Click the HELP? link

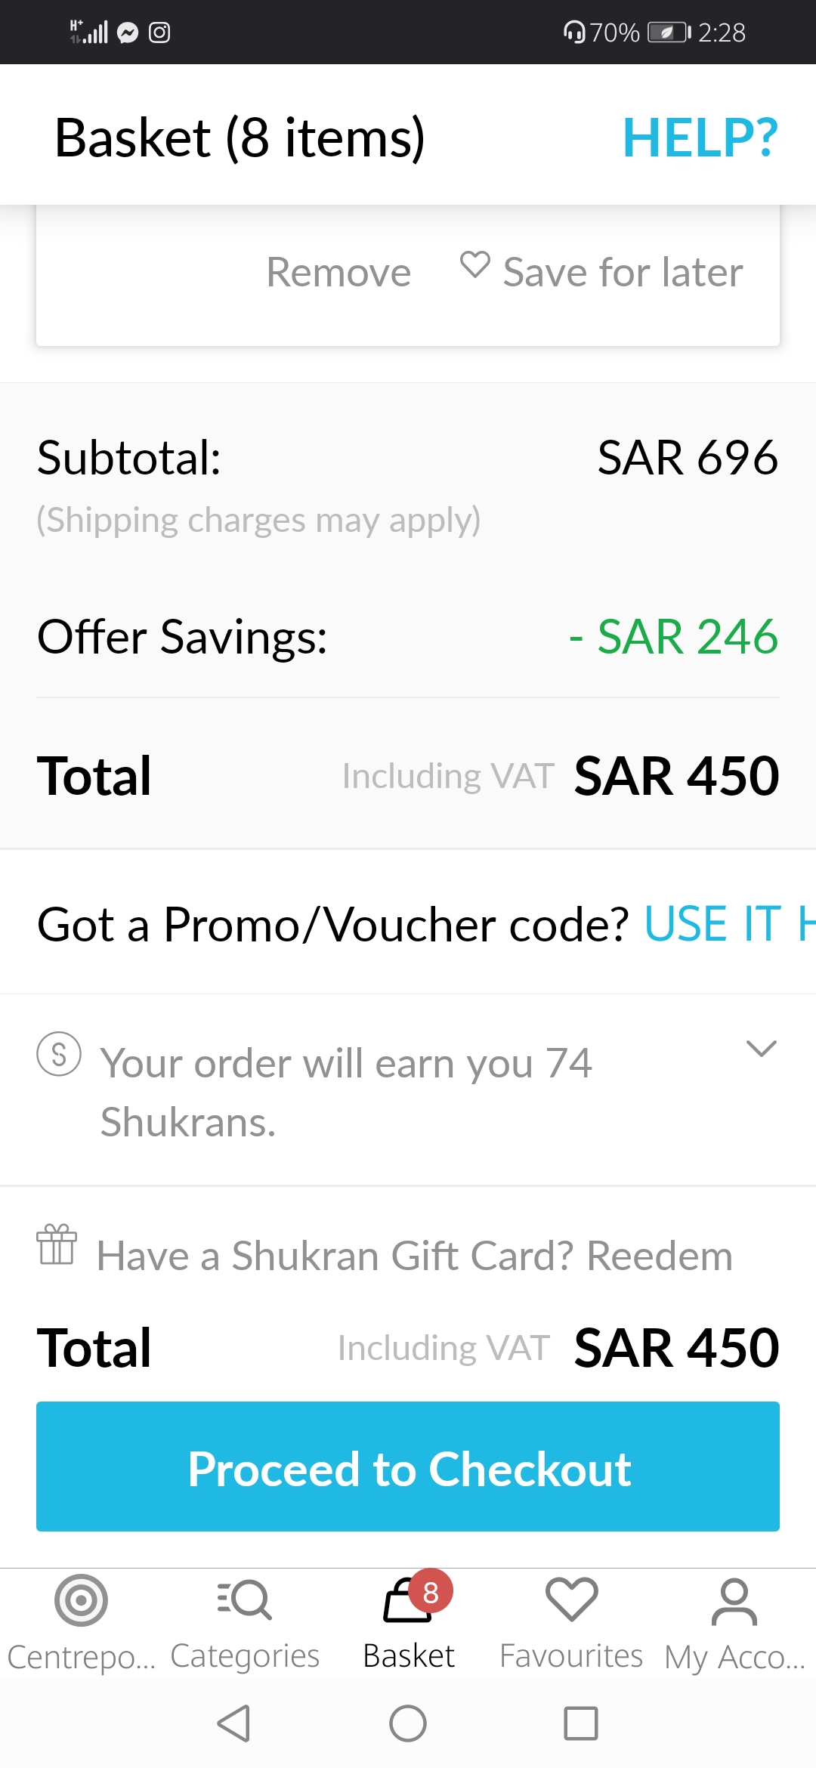700,138
